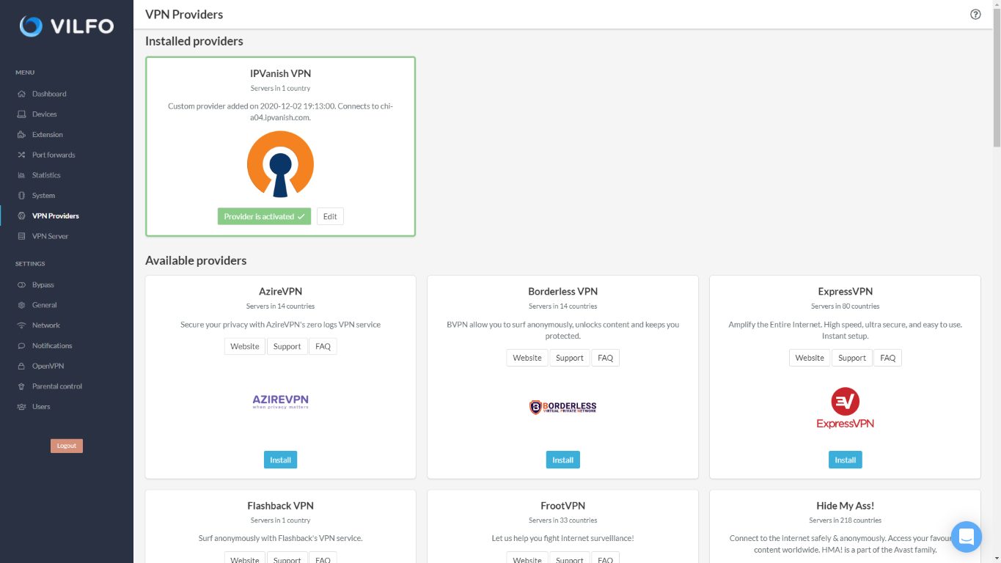Open the chat support bubble
Image resolution: width=1001 pixels, height=563 pixels.
pyautogui.click(x=966, y=537)
